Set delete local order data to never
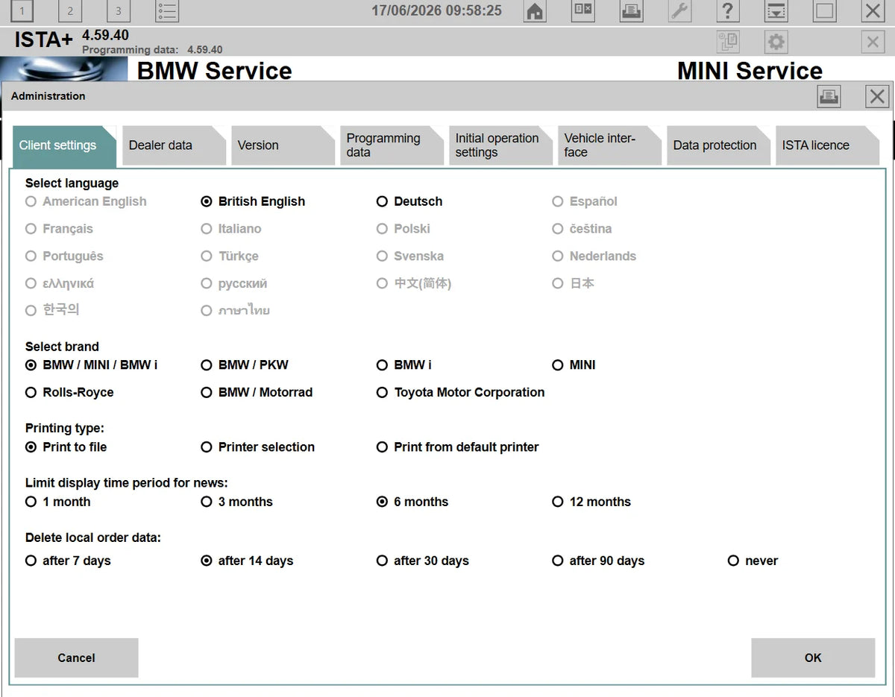This screenshot has width=895, height=697. (x=753, y=561)
